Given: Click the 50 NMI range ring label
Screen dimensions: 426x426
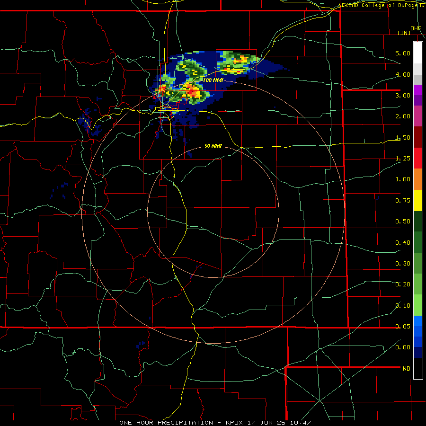Looking at the screenshot, I should point(213,146).
